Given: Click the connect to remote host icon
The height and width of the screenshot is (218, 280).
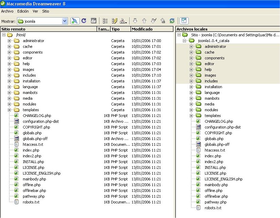Looking at the screenshot, I should (75, 21).
